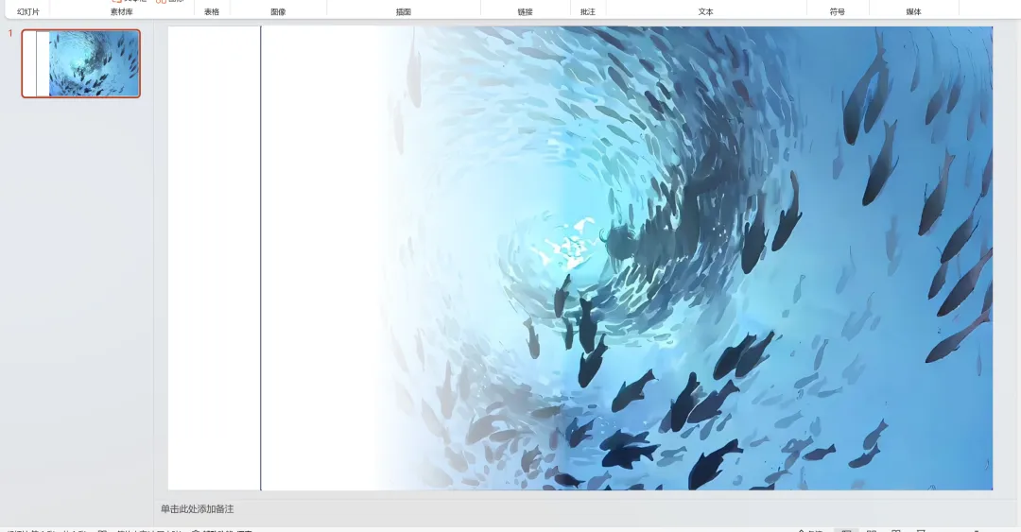The image size is (1021, 532).
Task: Click the 符号 ribbon group label
Action: pos(838,11)
